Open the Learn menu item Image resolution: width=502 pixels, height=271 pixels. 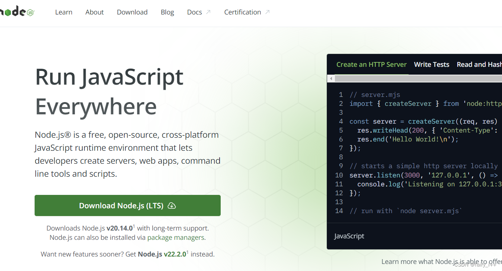(64, 12)
